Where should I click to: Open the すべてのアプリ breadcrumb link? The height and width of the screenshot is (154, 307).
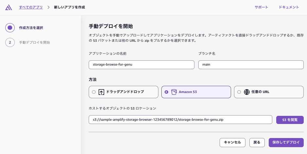click(x=31, y=8)
